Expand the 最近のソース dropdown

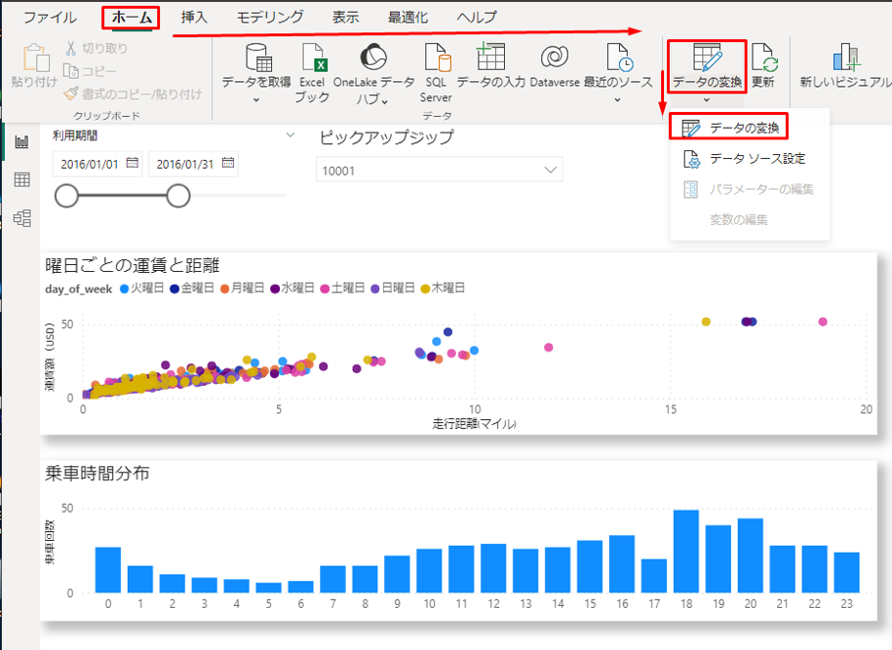[x=618, y=99]
